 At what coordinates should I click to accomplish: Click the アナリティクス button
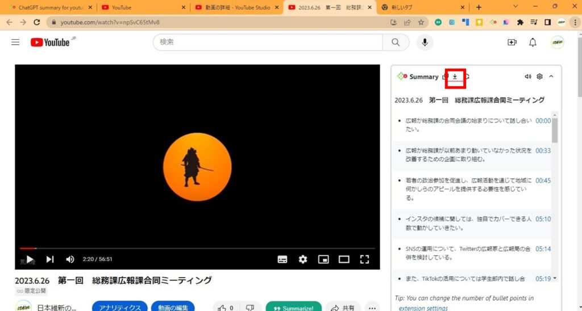point(120,308)
